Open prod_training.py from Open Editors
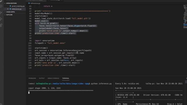The width and height of the screenshot is (187, 105). (18, 6)
